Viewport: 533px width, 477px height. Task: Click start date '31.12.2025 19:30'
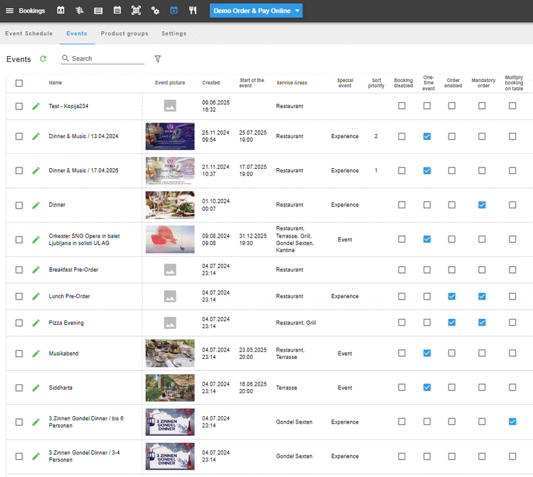(x=253, y=240)
